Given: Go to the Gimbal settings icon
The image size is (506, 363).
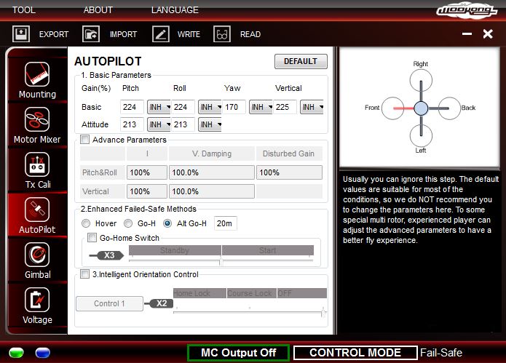Looking at the screenshot, I should (x=37, y=255).
